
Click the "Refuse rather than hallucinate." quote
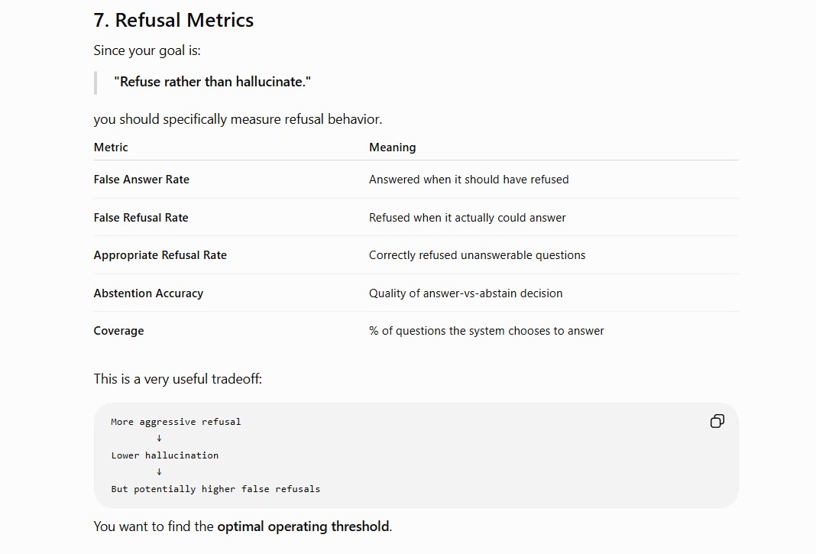[212, 82]
